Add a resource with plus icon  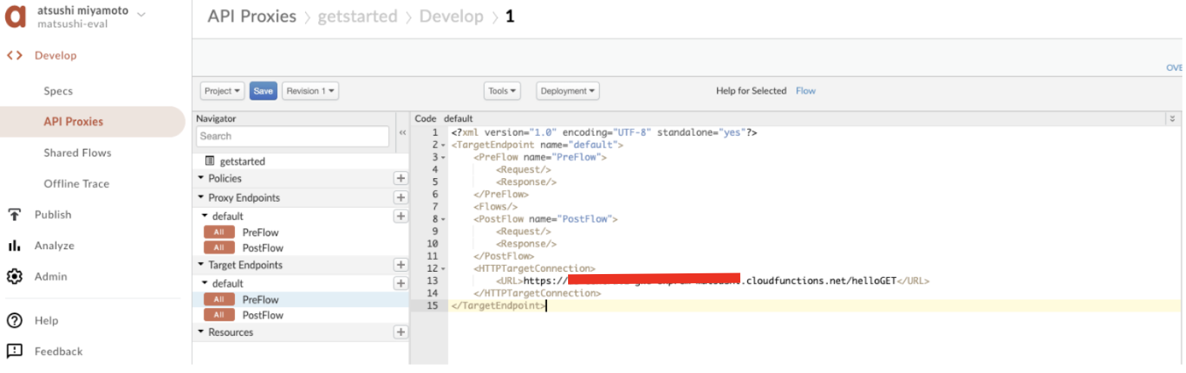coord(400,332)
